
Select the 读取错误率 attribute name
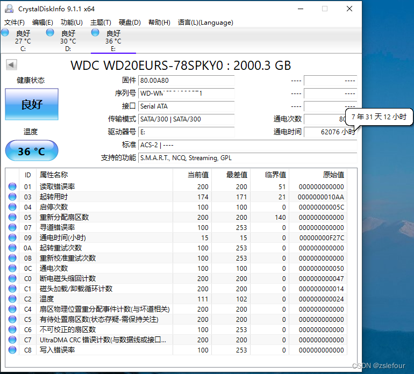pos(58,186)
